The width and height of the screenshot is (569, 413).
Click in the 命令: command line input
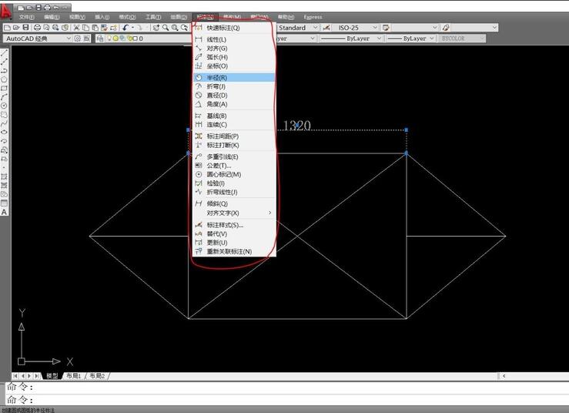[286, 400]
